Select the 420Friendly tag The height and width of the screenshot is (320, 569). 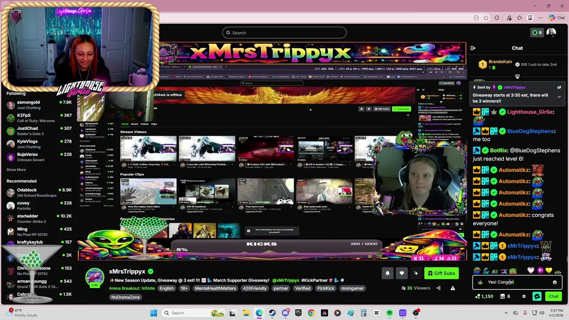(255, 288)
